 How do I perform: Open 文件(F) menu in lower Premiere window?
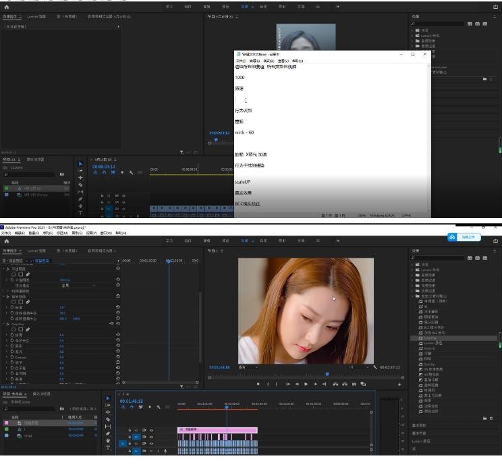click(x=6, y=233)
